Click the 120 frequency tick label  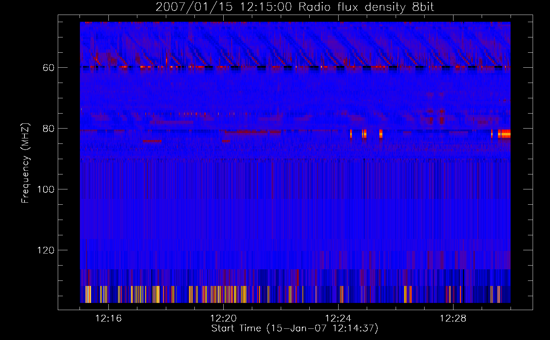coord(46,250)
